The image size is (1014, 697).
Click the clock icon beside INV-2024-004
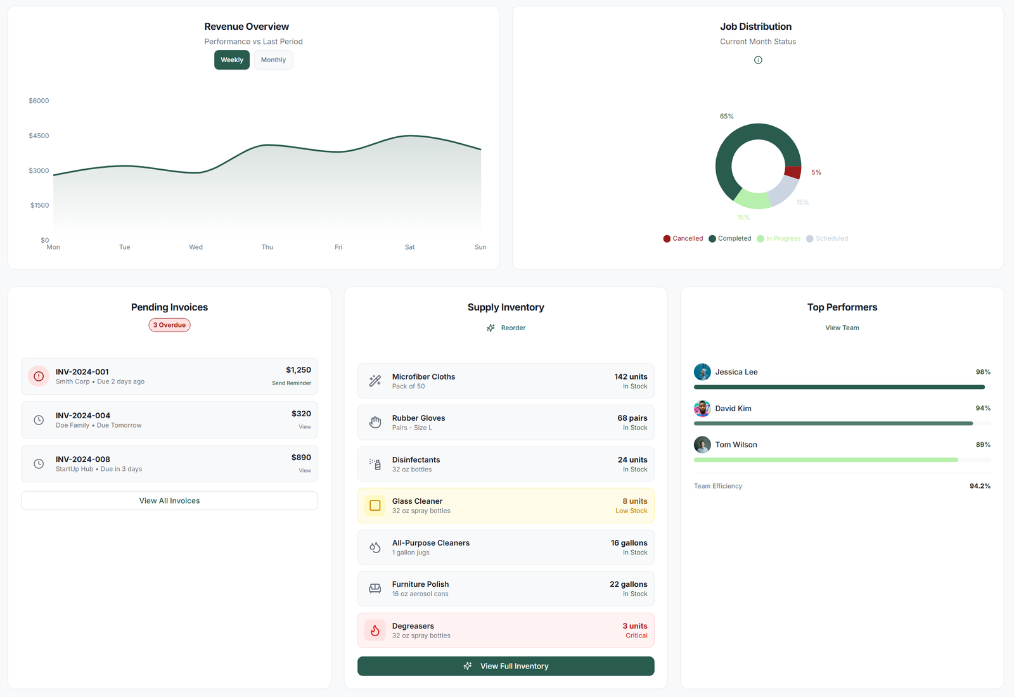pyautogui.click(x=39, y=420)
